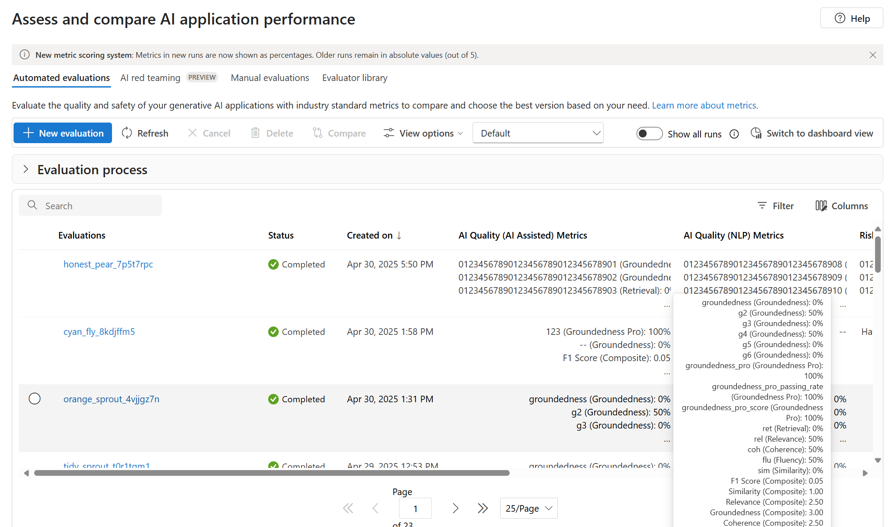This screenshot has height=527, width=893.
Task: Dismiss the new metric scoring banner
Action: (x=872, y=55)
